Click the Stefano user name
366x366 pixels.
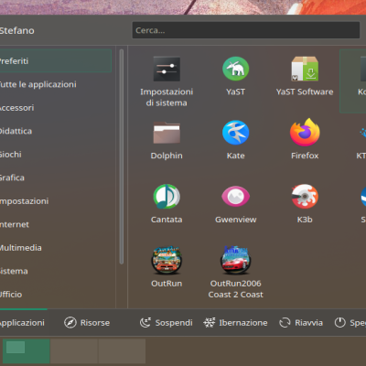[16, 30]
